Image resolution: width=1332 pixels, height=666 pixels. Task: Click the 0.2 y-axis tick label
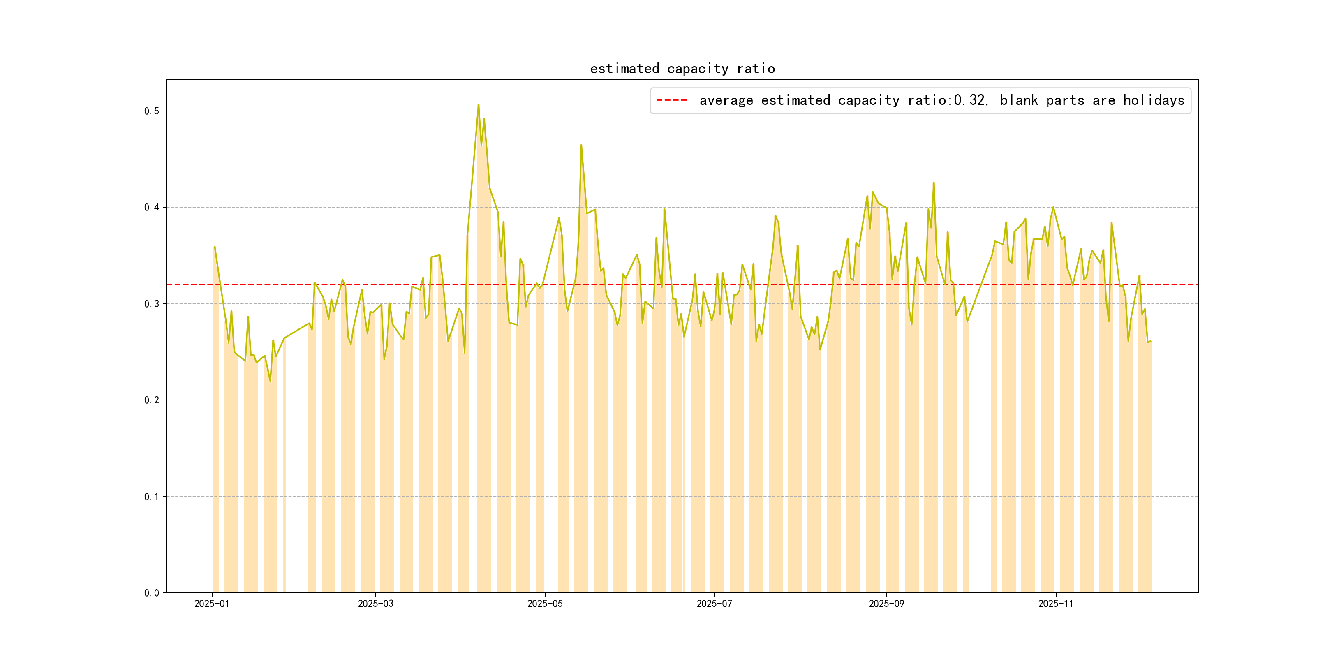(x=152, y=400)
